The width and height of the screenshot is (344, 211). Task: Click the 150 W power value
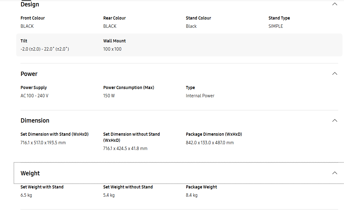pyautogui.click(x=109, y=96)
